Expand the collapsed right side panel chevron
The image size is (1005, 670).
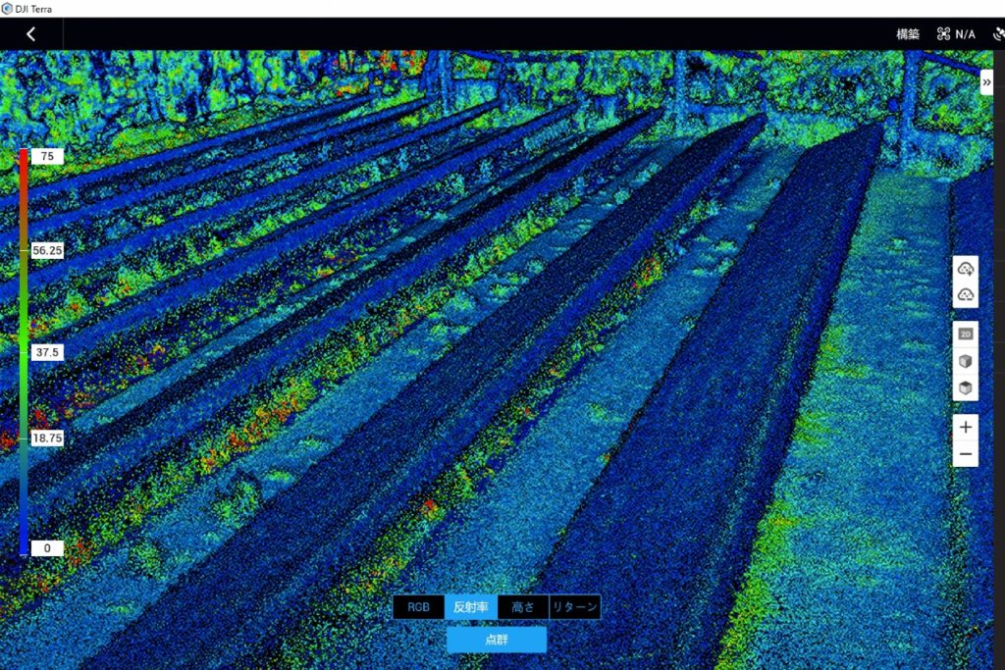(x=987, y=82)
